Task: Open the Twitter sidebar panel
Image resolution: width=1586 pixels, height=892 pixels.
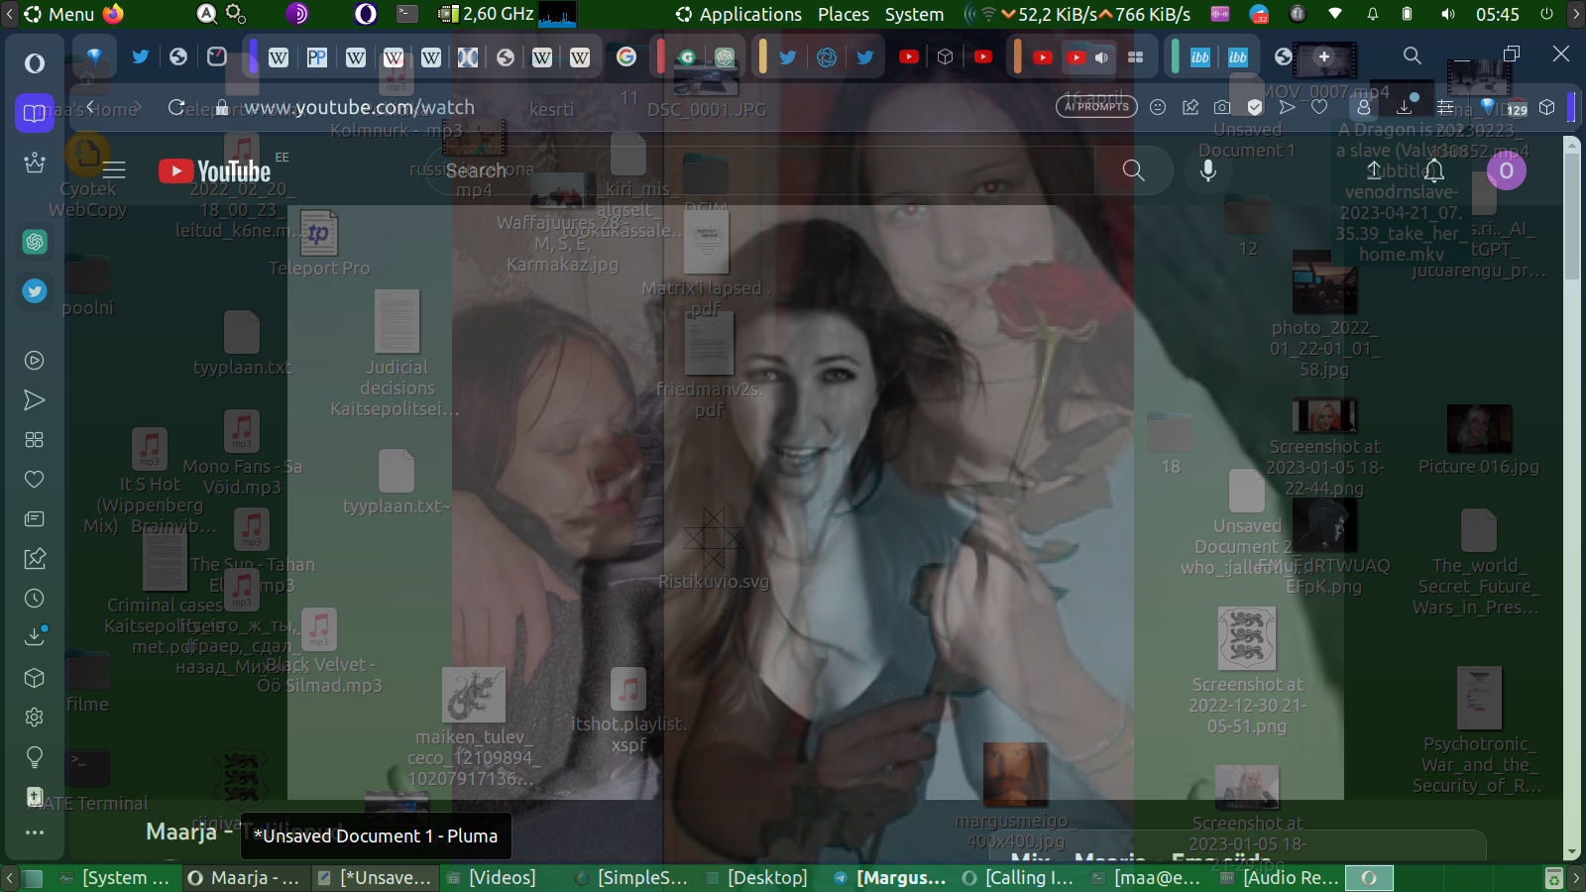Action: (35, 291)
